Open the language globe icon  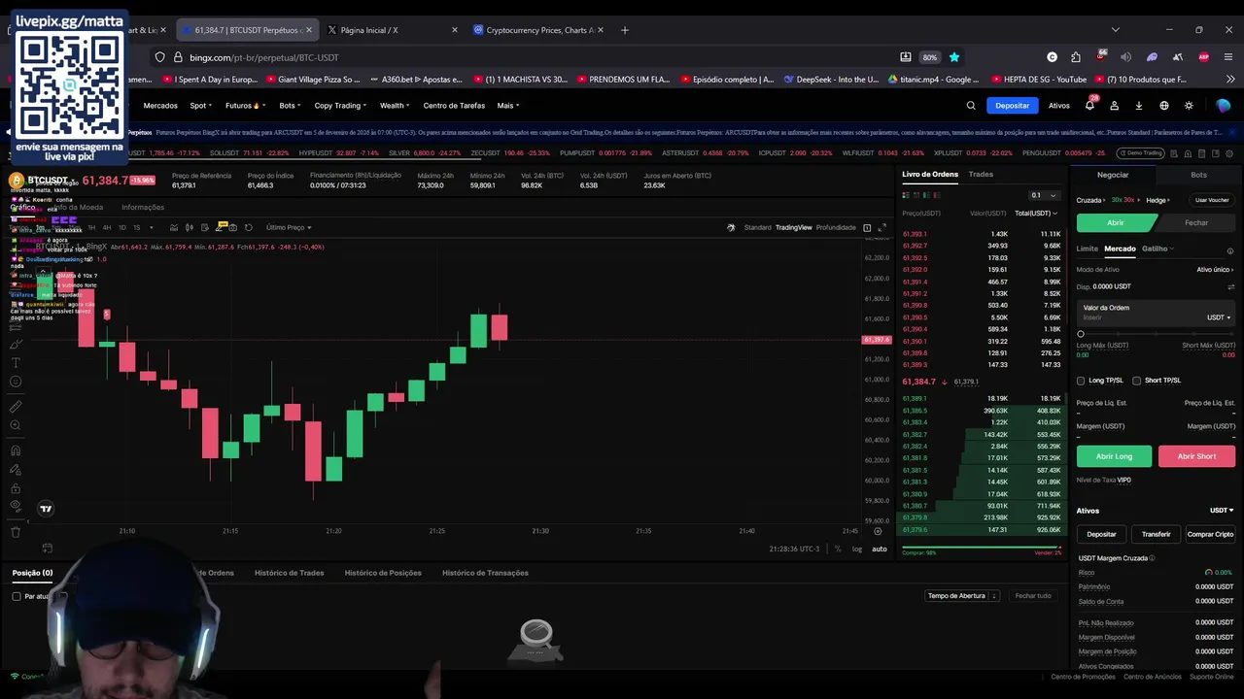(x=1164, y=106)
